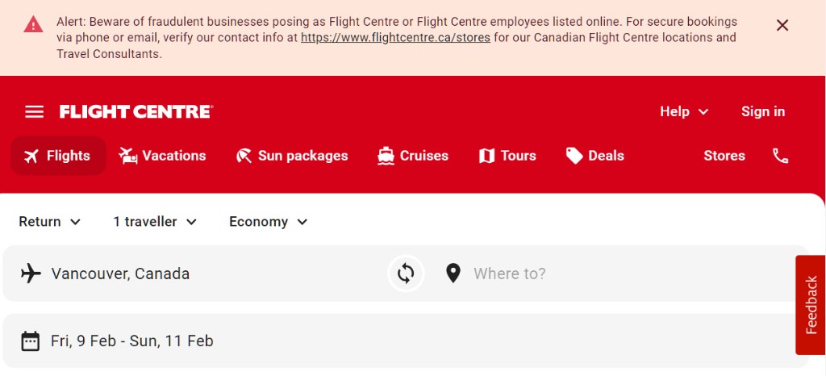
Task: Expand the Economy cabin class dropdown
Action: tap(269, 222)
